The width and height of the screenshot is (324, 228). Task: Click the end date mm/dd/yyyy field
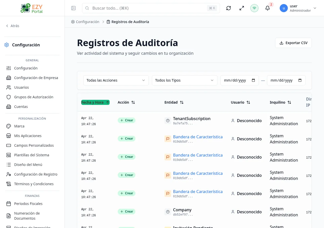286,80
